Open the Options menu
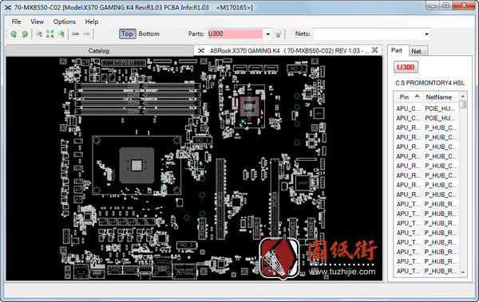This screenshot has width=479, height=302. point(64,22)
